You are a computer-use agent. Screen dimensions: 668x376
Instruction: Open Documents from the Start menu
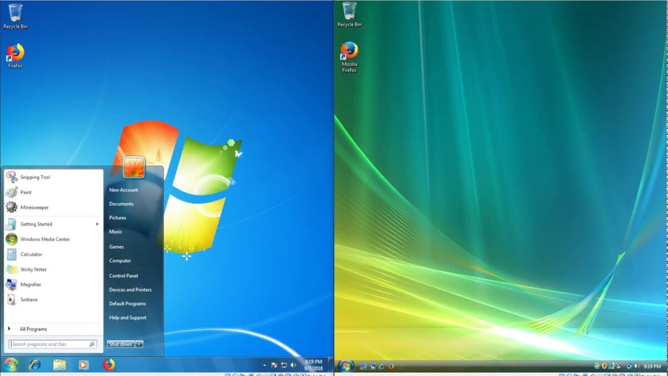point(121,204)
